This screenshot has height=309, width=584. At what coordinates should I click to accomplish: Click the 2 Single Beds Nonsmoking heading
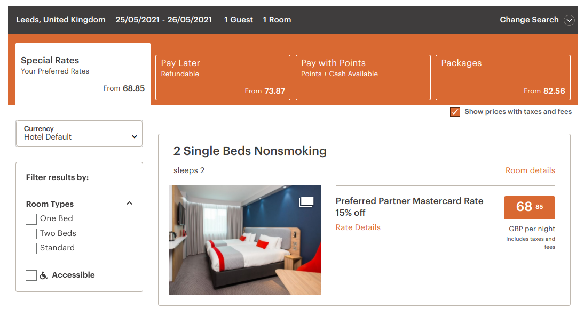pos(250,151)
